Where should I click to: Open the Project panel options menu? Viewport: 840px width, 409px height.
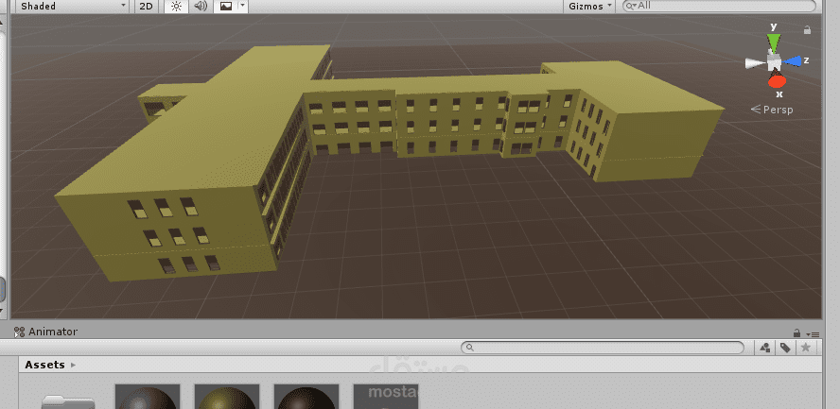(814, 334)
